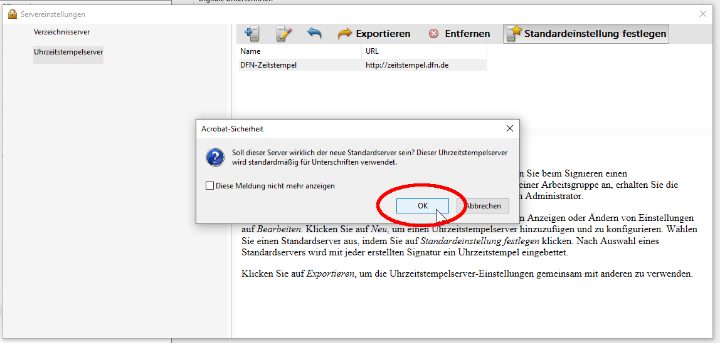Image resolution: width=720 pixels, height=343 pixels.
Task: Click the edit server pencil icon
Action: pos(284,34)
